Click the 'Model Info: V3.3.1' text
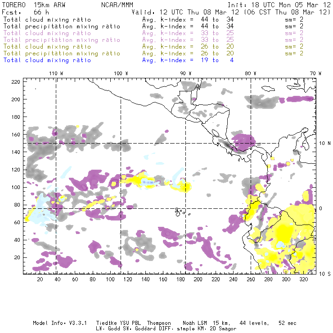333x333 pixels. click(60, 323)
